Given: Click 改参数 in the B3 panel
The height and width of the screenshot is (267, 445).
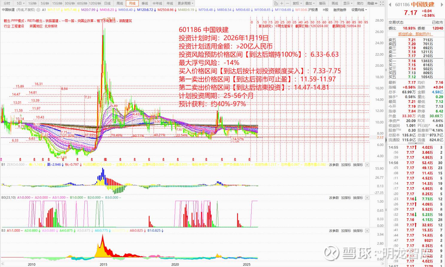Looking at the screenshot, I should [334, 231].
